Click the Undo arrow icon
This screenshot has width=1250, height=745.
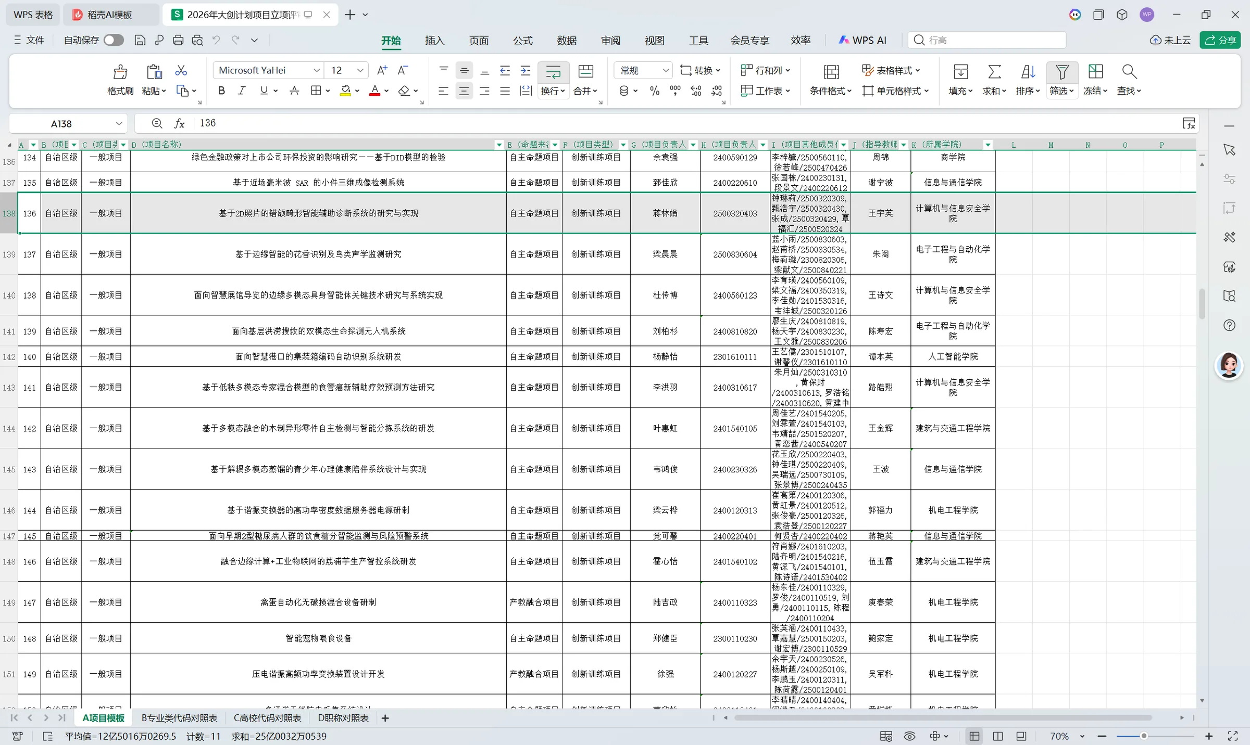click(216, 40)
